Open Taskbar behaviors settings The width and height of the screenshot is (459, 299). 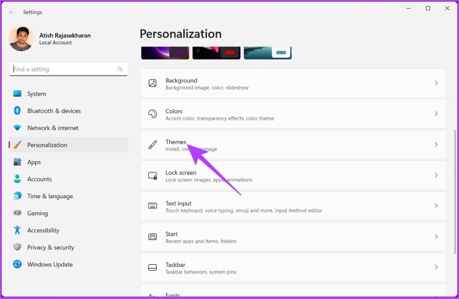pos(293,267)
